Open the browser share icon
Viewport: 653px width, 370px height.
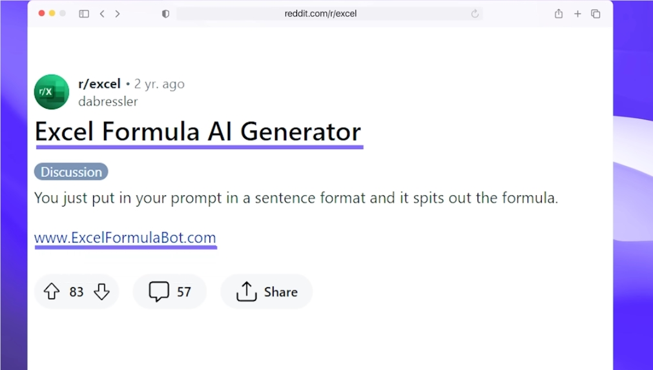(x=559, y=14)
